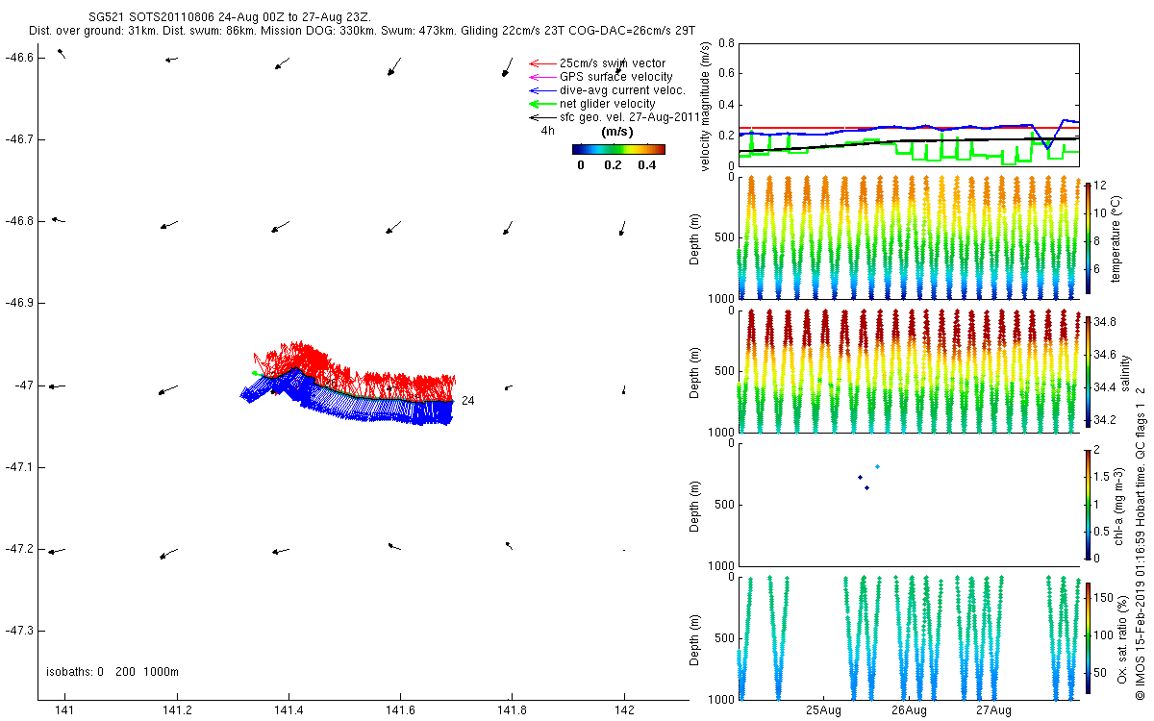This screenshot has height=721, width=1154.
Task: Click the '-47' latitude tick label
Action: [25, 385]
